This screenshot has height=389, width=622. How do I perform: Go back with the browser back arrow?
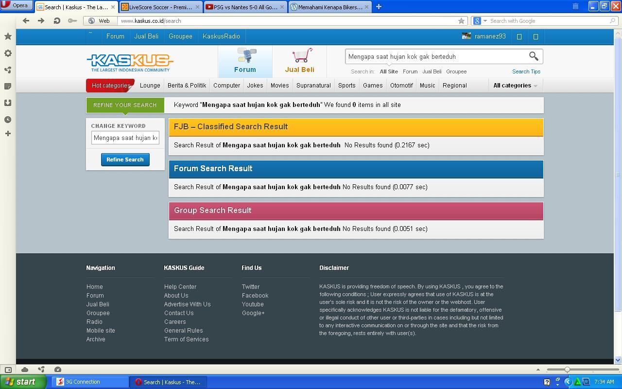pos(26,21)
